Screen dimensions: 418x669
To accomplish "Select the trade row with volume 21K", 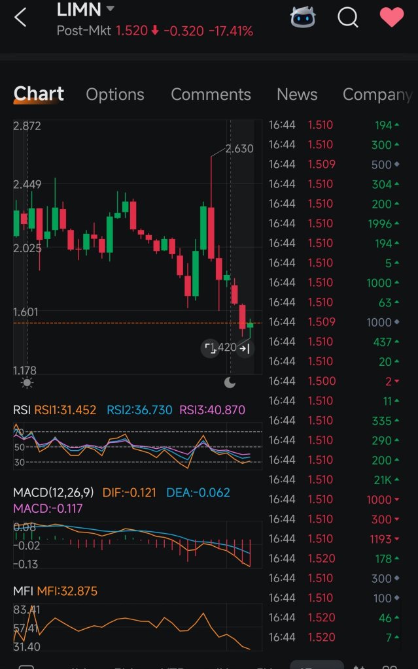I will (334, 480).
